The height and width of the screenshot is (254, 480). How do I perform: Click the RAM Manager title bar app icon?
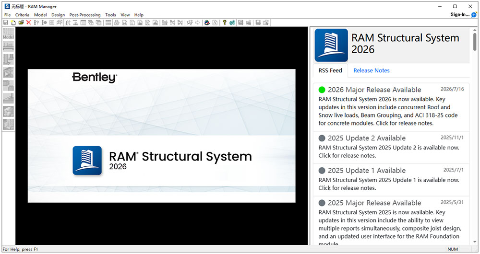click(7, 6)
